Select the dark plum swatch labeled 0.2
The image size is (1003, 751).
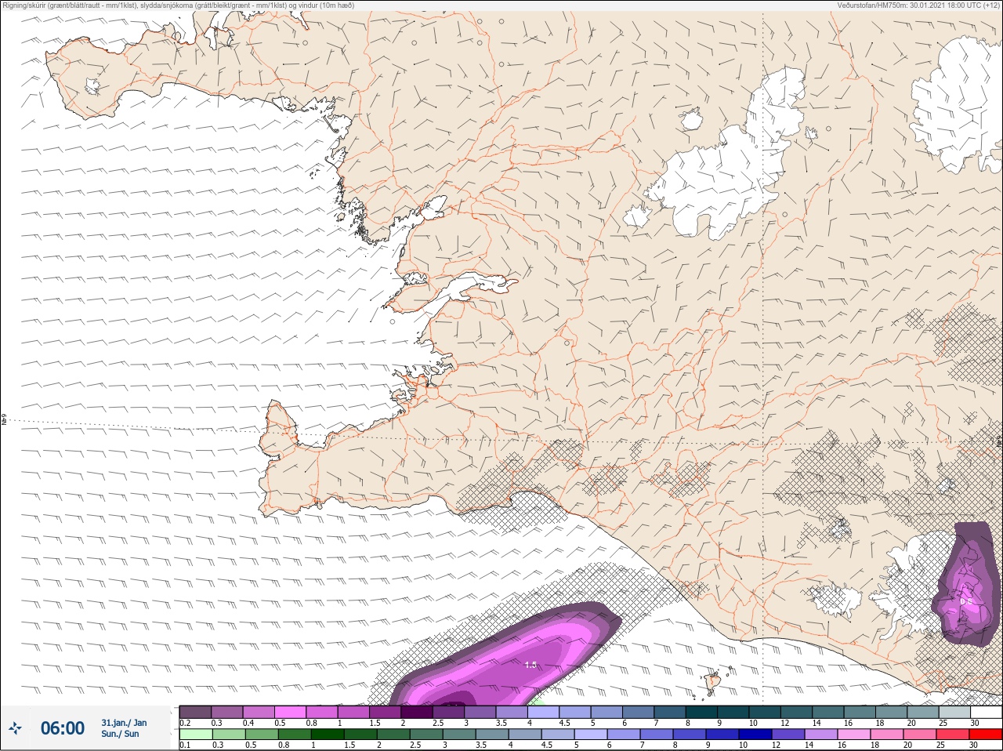pyautogui.click(x=195, y=712)
